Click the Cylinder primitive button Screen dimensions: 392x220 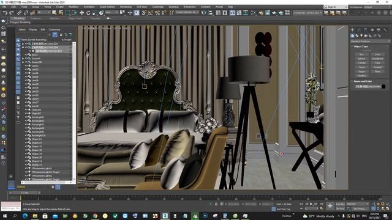pos(361,63)
